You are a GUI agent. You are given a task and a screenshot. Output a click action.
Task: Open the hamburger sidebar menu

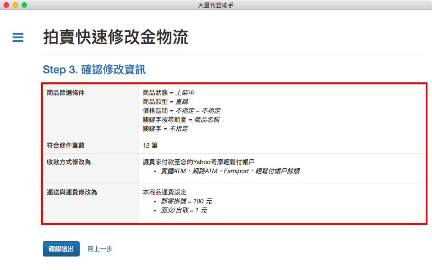18,37
